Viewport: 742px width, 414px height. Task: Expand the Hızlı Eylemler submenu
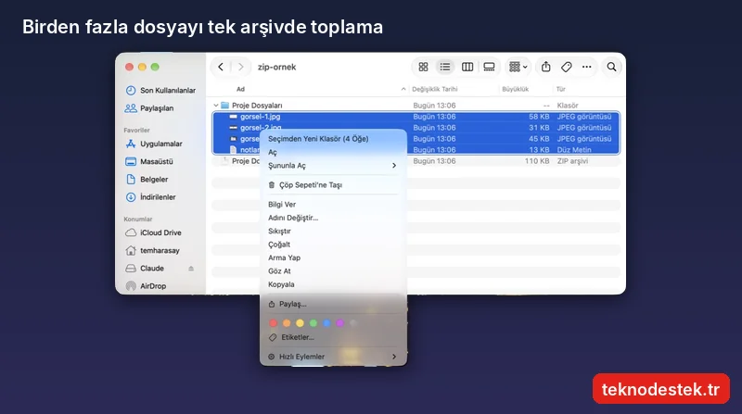pyautogui.click(x=333, y=357)
